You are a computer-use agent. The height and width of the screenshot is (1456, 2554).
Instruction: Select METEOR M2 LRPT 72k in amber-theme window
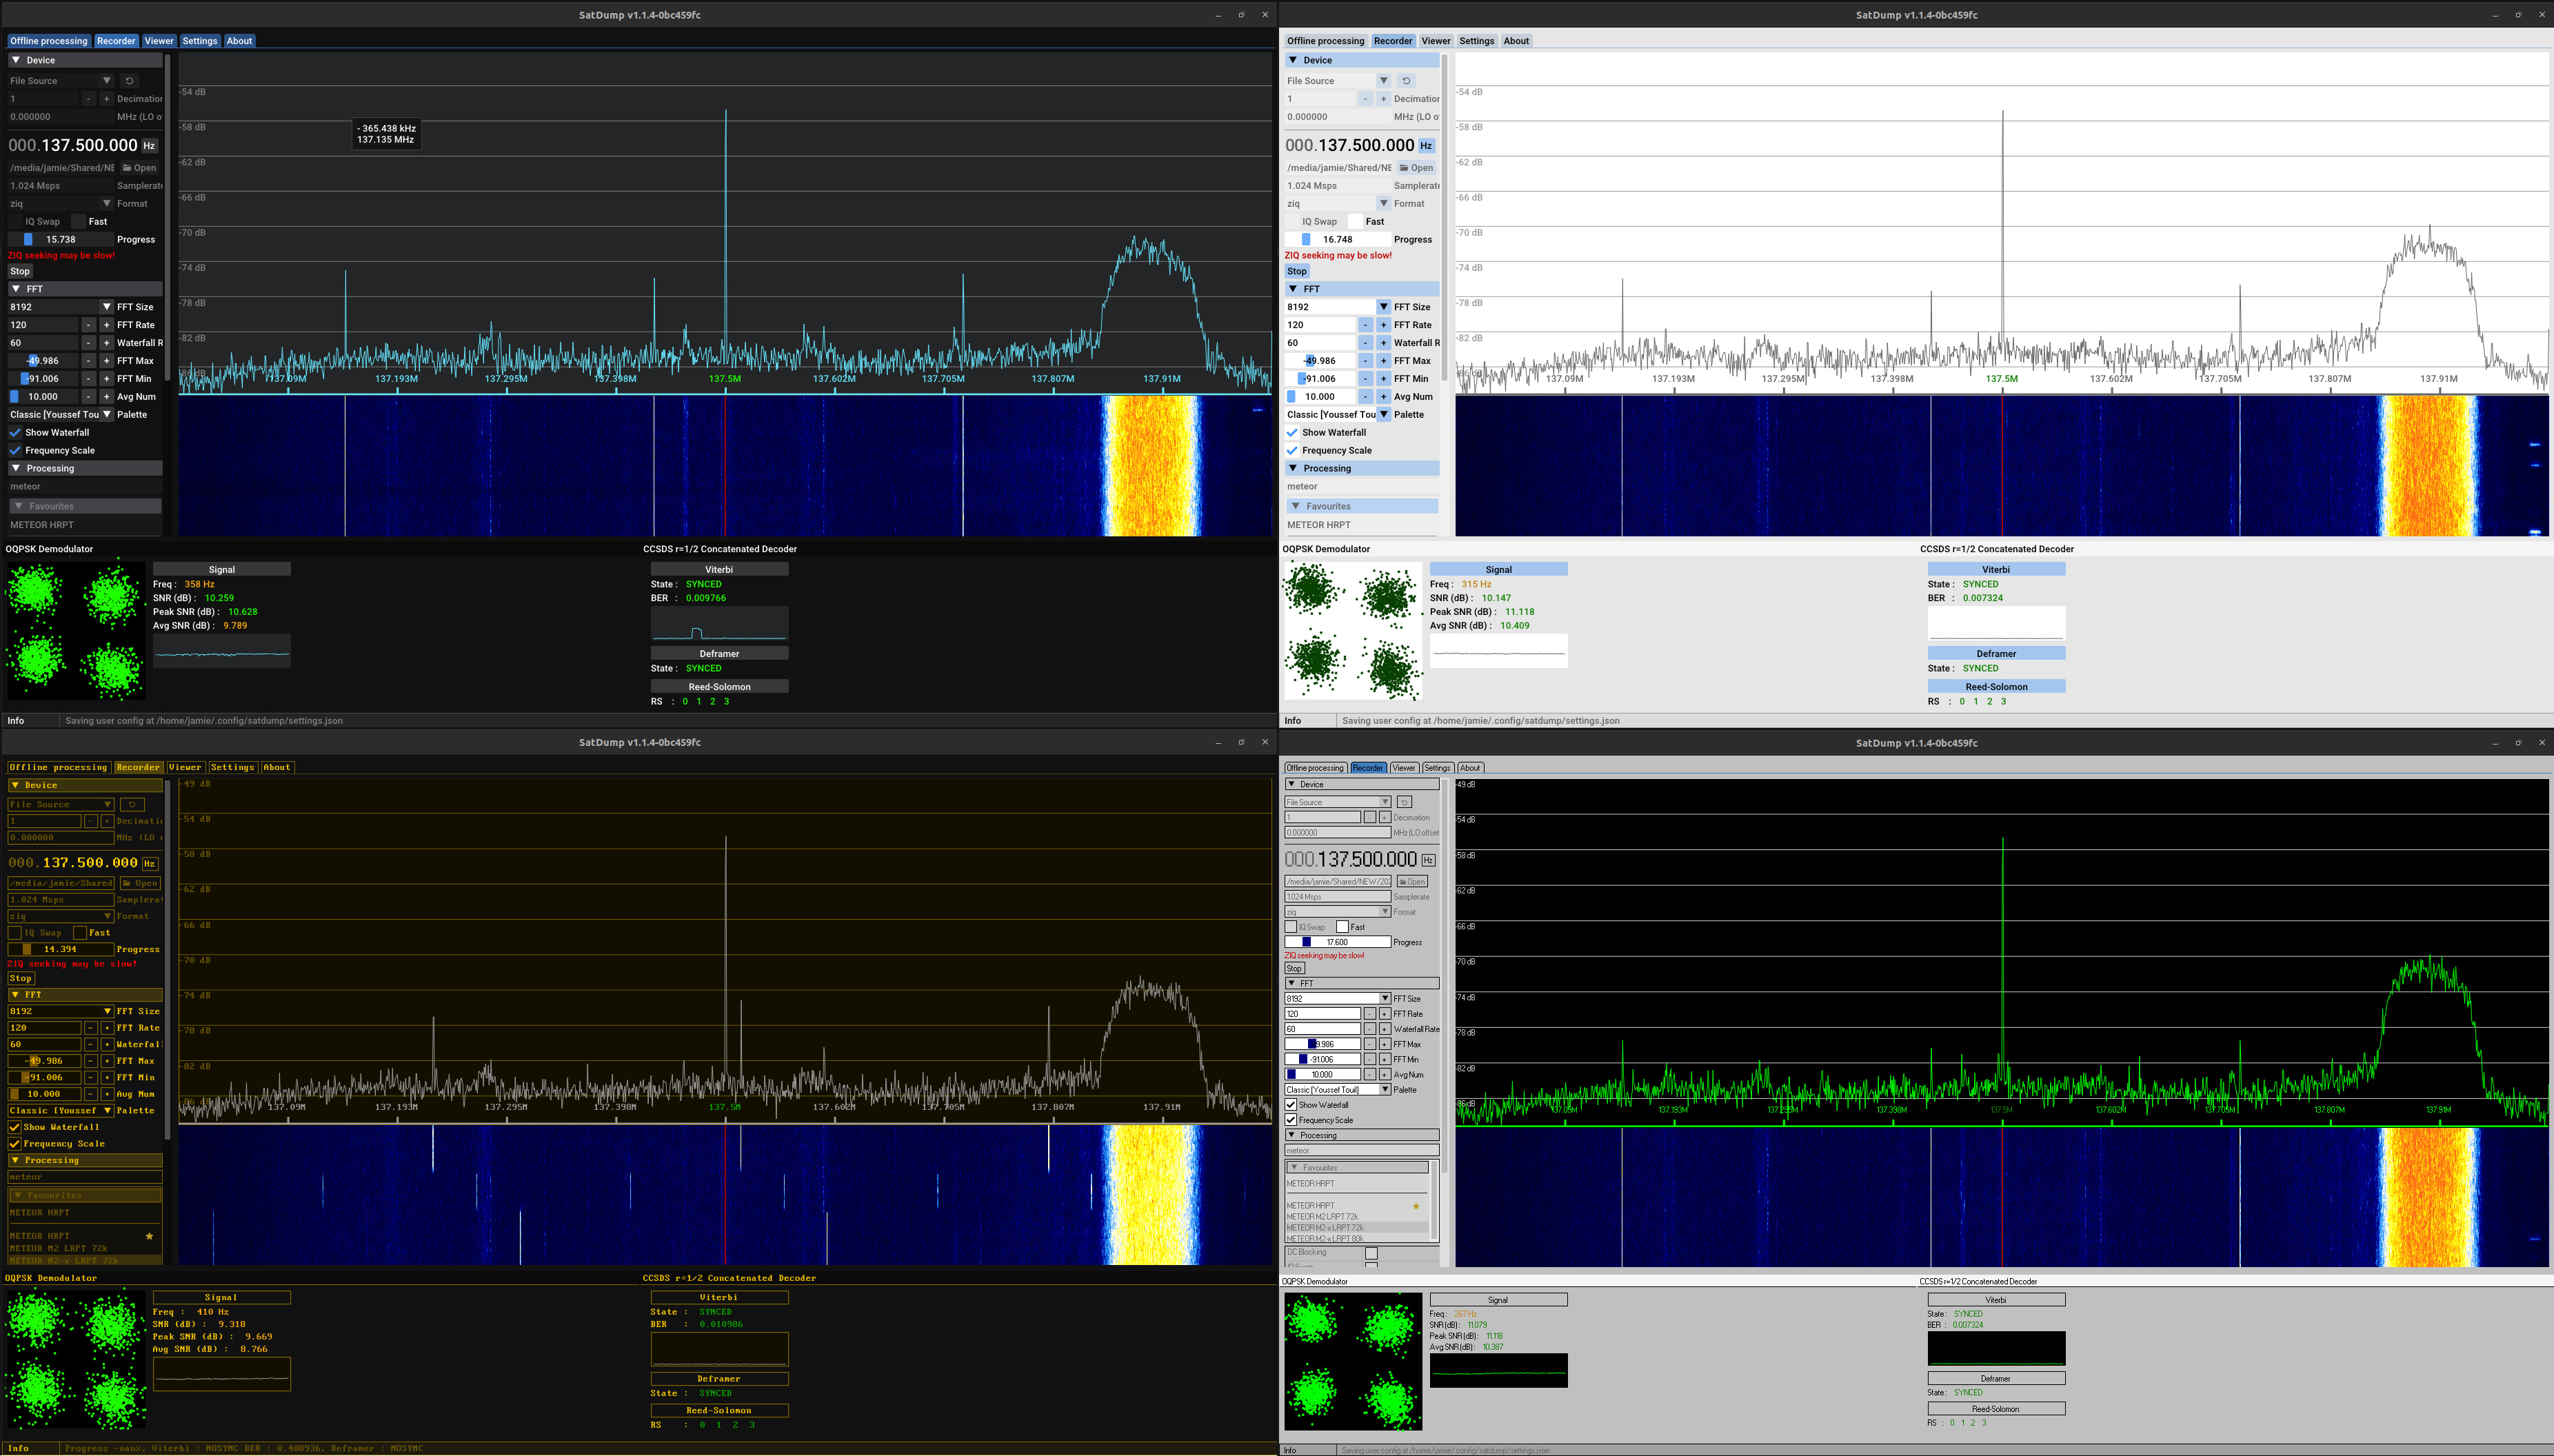click(x=58, y=1248)
